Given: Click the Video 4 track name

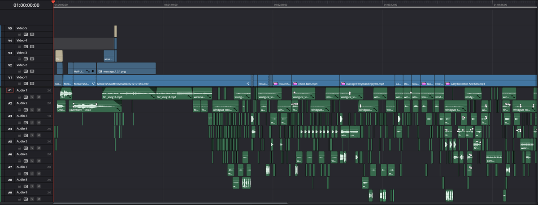Looking at the screenshot, I should point(22,40).
